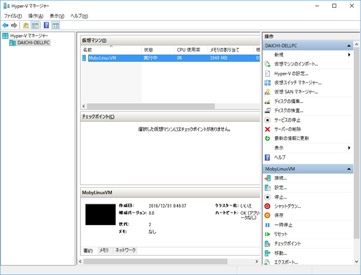
Task: Click the 移動 move icon
Action: (x=267, y=253)
